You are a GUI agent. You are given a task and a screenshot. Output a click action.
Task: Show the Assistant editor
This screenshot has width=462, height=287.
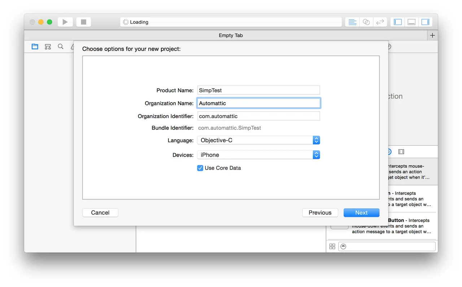pos(366,22)
